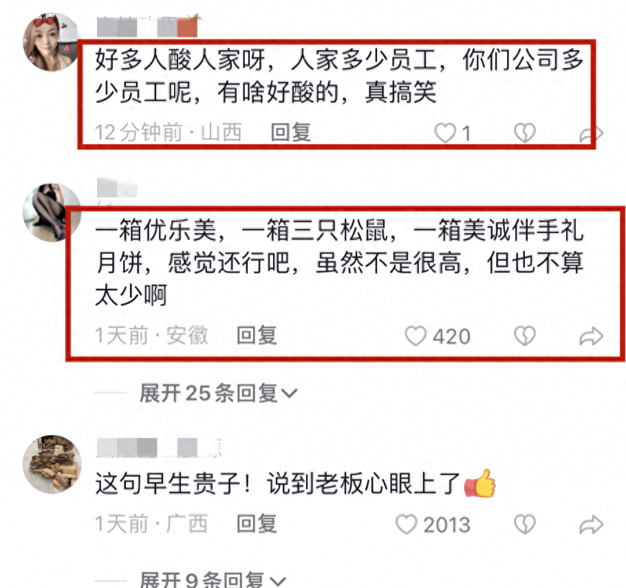626x588 pixels.
Task: Like the Anhui comment with 420 likes
Action: [415, 336]
